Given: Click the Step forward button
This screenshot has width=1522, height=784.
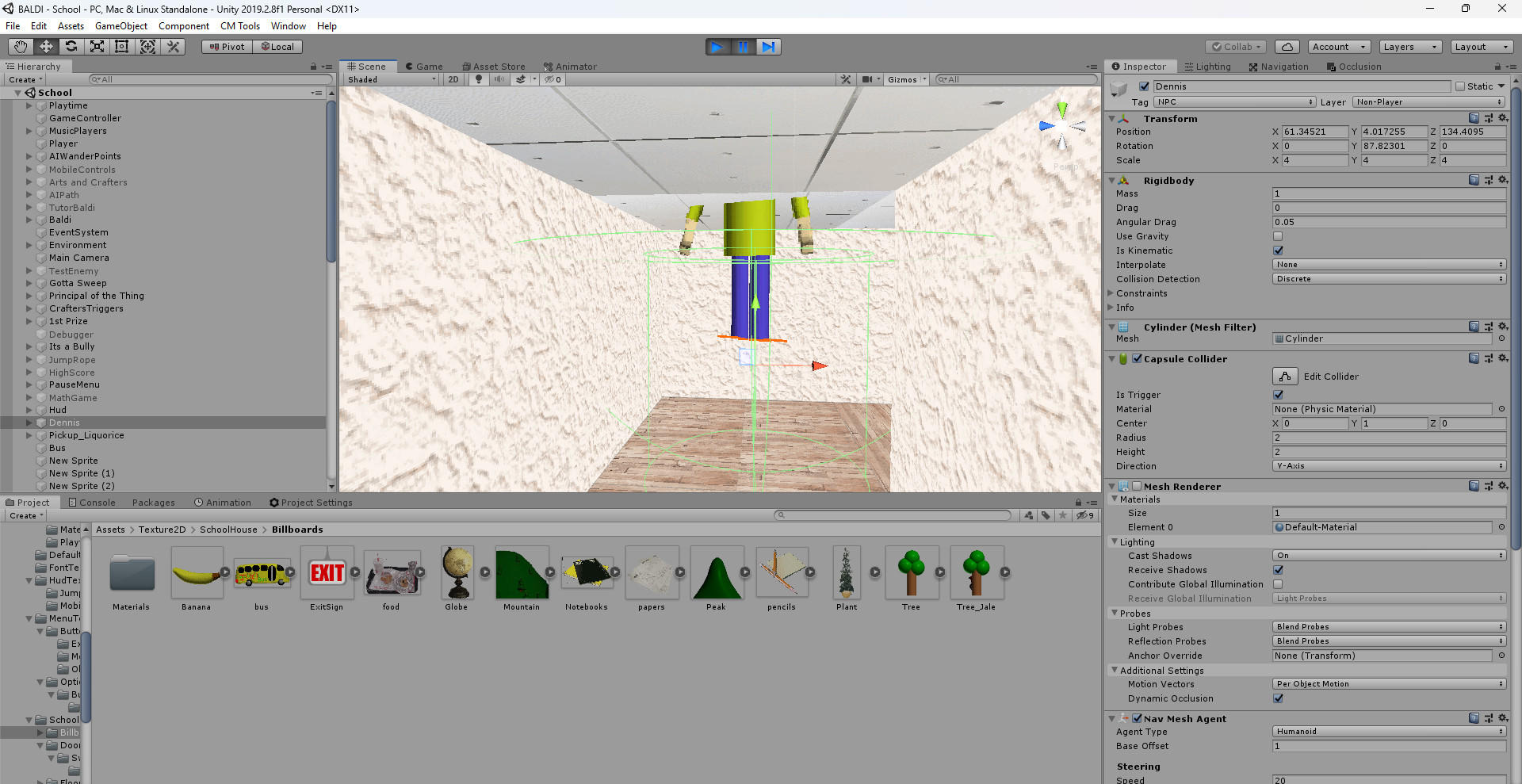Looking at the screenshot, I should (x=768, y=47).
